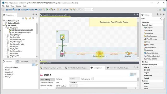Open the Videos link in toolbar

point(32,10)
